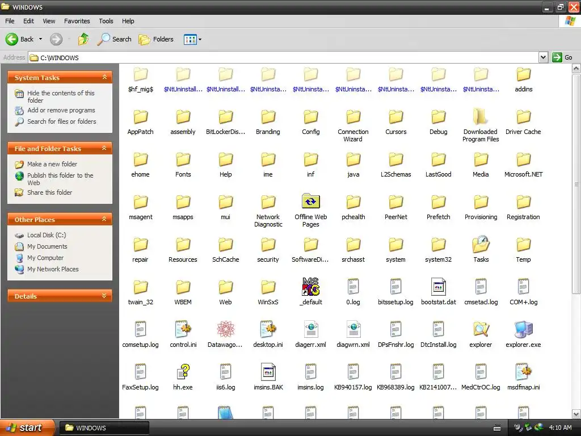Screen dimensions: 581x436
Task: Click the C:\WINDOWS address field
Action: coord(284,57)
